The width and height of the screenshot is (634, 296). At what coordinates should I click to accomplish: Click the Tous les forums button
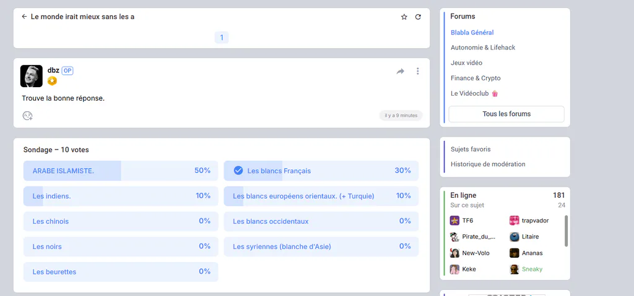pyautogui.click(x=506, y=114)
